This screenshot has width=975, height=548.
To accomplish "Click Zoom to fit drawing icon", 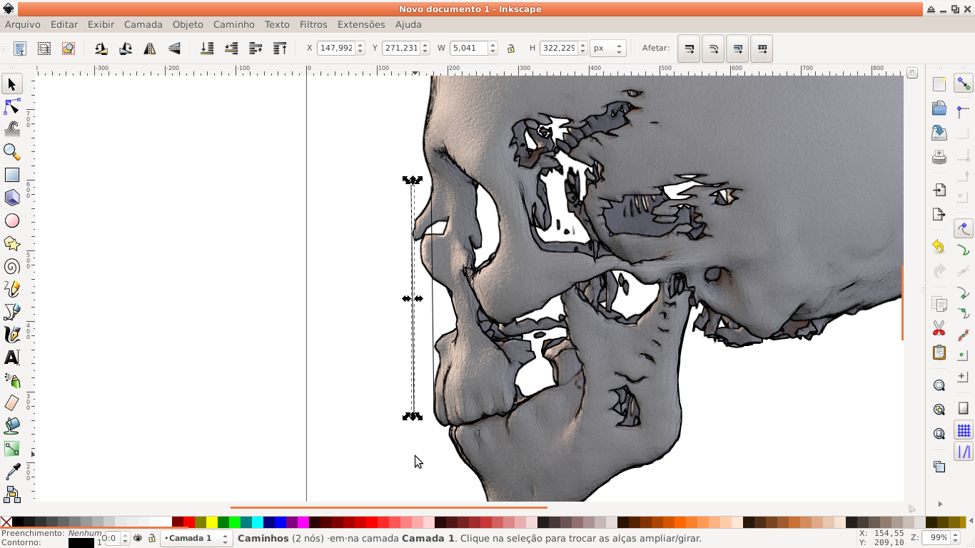I will click(x=939, y=410).
